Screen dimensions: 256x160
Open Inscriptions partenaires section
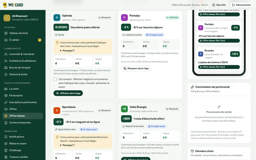pyautogui.click(x=23, y=102)
